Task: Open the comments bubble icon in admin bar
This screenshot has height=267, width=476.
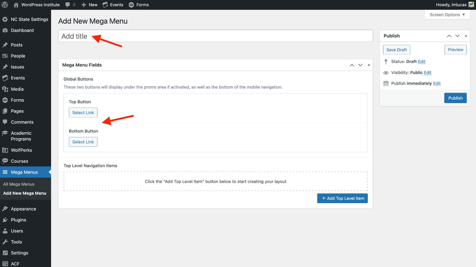Action: pos(68,5)
